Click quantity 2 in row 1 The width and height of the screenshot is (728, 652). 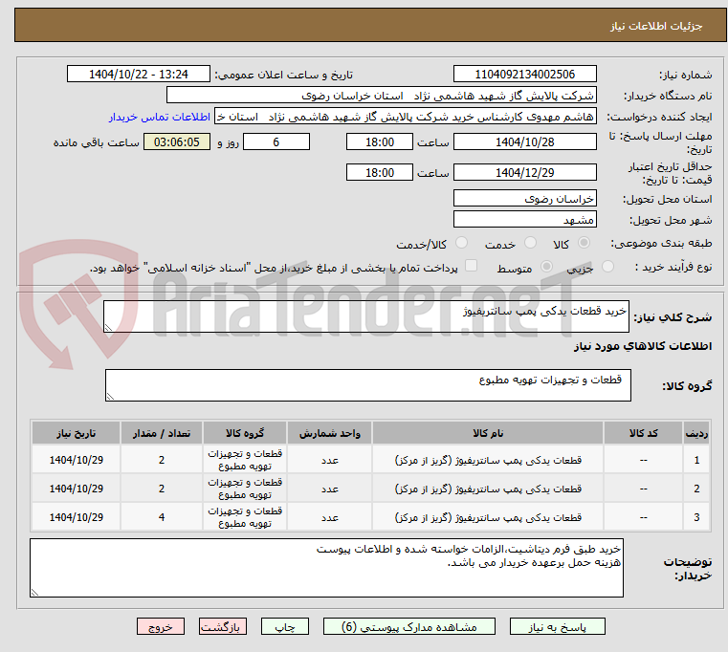(x=161, y=460)
